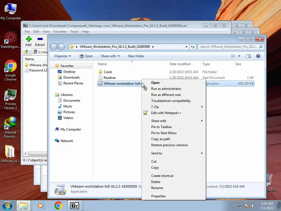Click 7-Zip up-folder arrow icon
This screenshot has width=281, height=211.
(x=26, y=52)
